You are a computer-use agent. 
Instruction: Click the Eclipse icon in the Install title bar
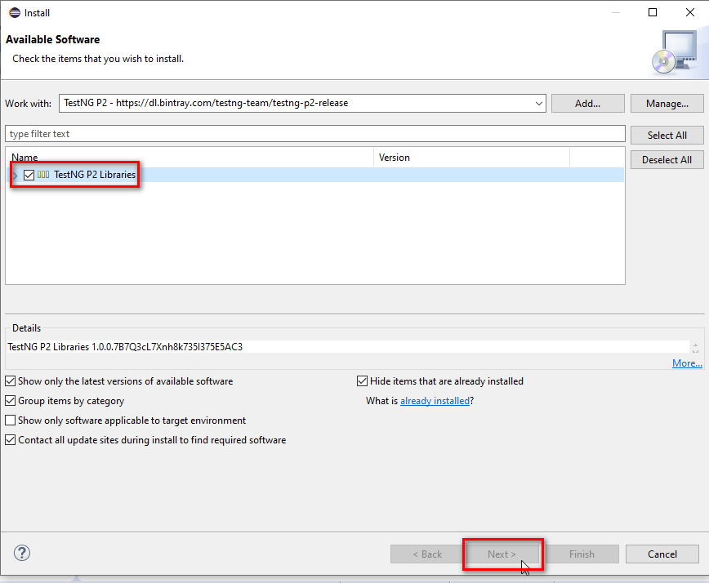15,12
